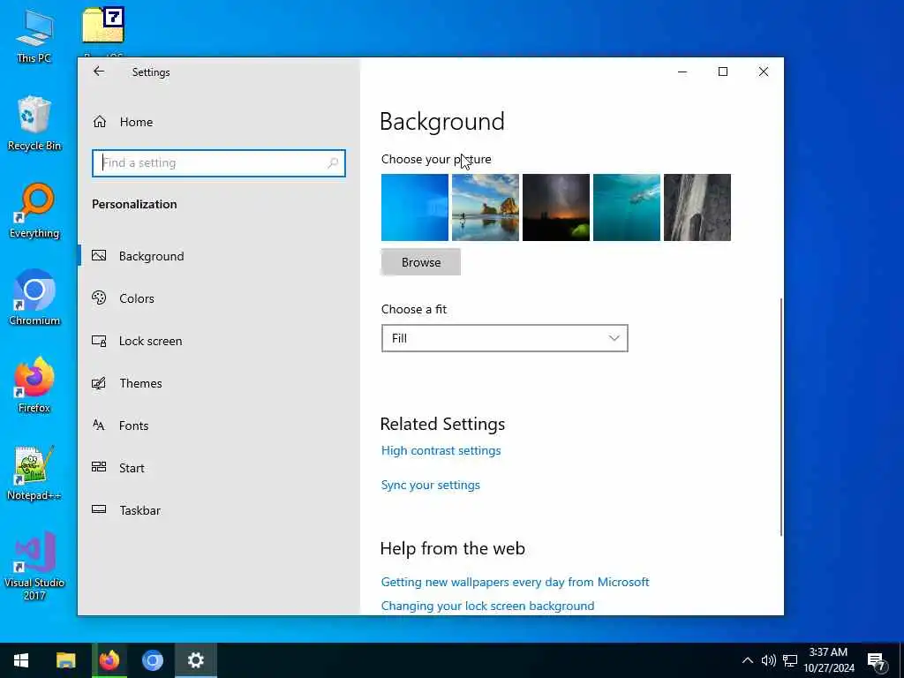Select the Background picture icon in sidebar

pos(99,255)
